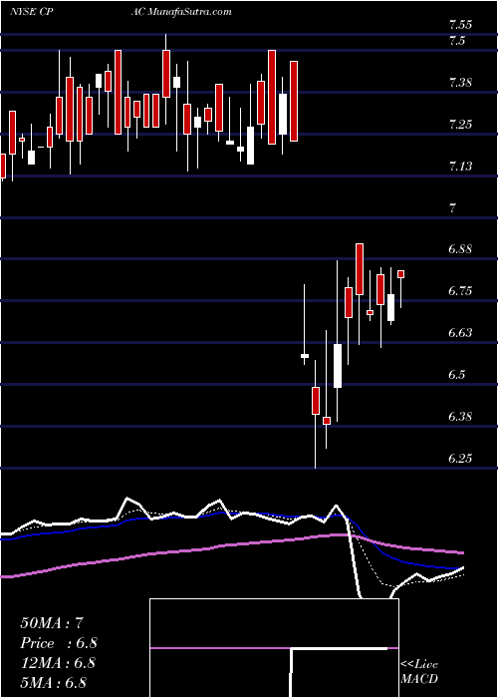498x698 pixels.
Task: Select the 6.38 price axis label
Action: pos(461,417)
